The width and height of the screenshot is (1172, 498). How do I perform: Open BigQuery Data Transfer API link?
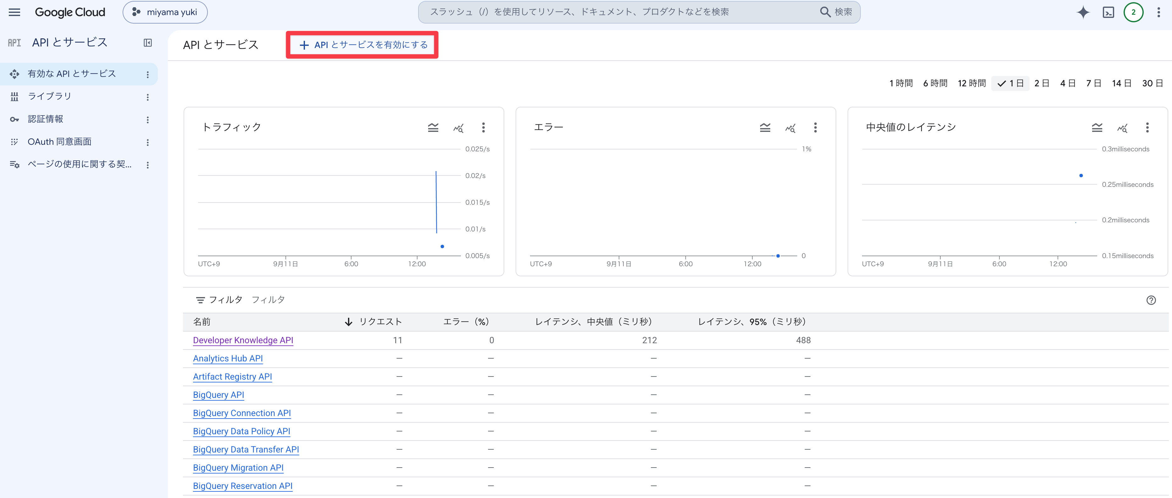click(x=246, y=449)
